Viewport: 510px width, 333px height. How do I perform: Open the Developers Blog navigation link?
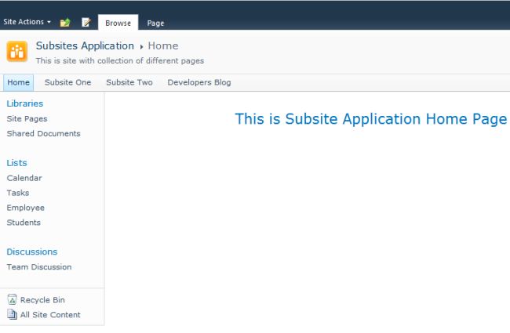pyautogui.click(x=199, y=82)
